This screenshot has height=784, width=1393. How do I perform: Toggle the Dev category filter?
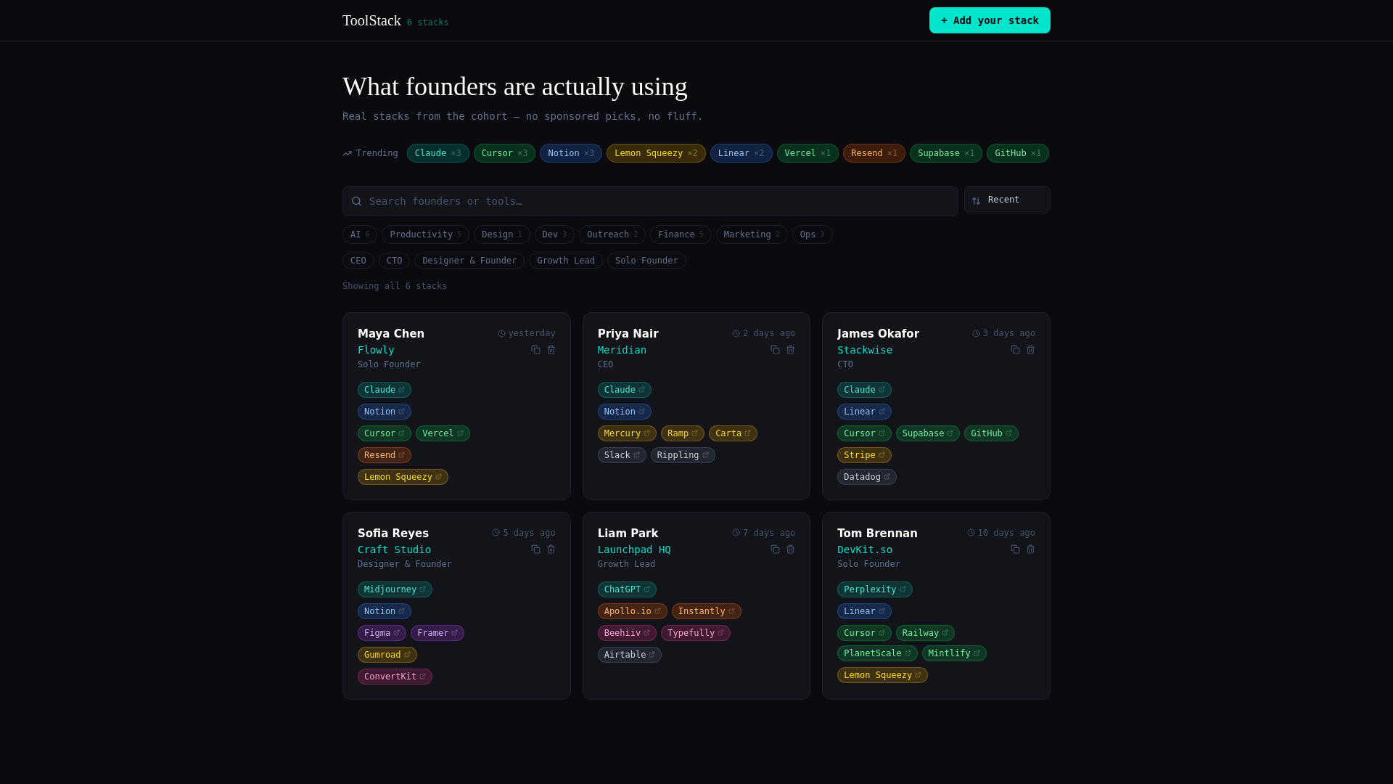click(554, 234)
